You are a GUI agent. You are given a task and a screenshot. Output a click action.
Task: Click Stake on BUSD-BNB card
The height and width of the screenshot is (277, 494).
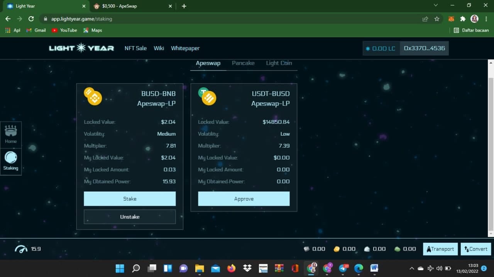(130, 199)
